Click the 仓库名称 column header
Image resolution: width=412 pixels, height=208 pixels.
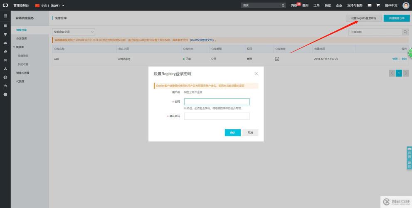(x=59, y=49)
